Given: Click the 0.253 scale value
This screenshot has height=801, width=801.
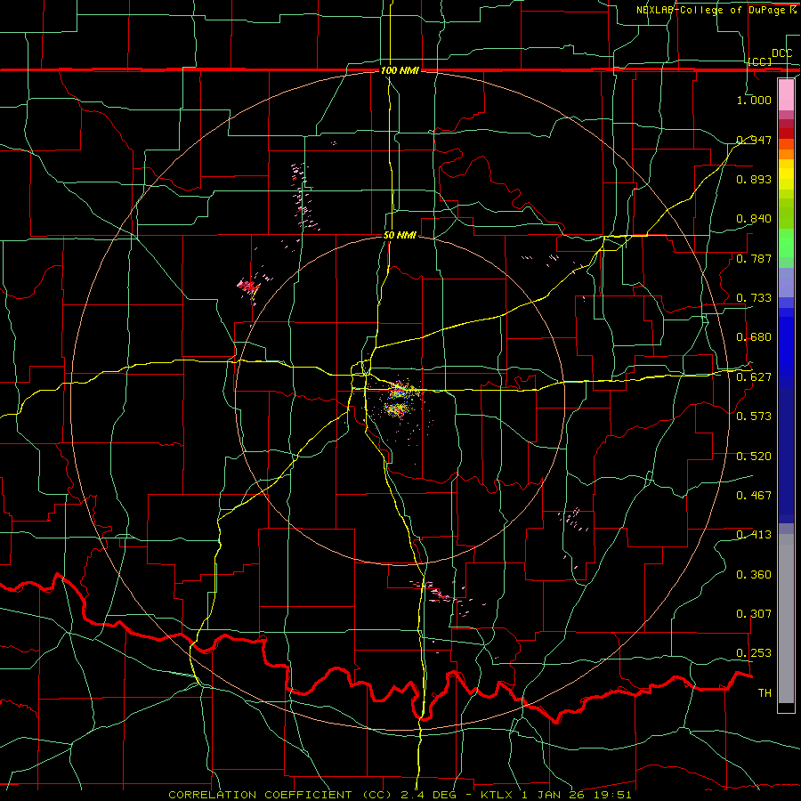Looking at the screenshot, I should point(754,653).
